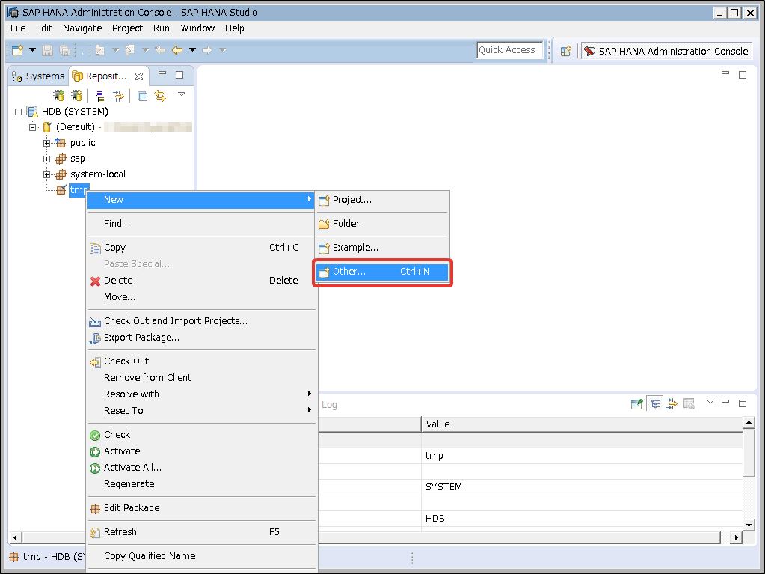The height and width of the screenshot is (574, 765).
Task: Expand the sap package node
Action: coord(46,159)
